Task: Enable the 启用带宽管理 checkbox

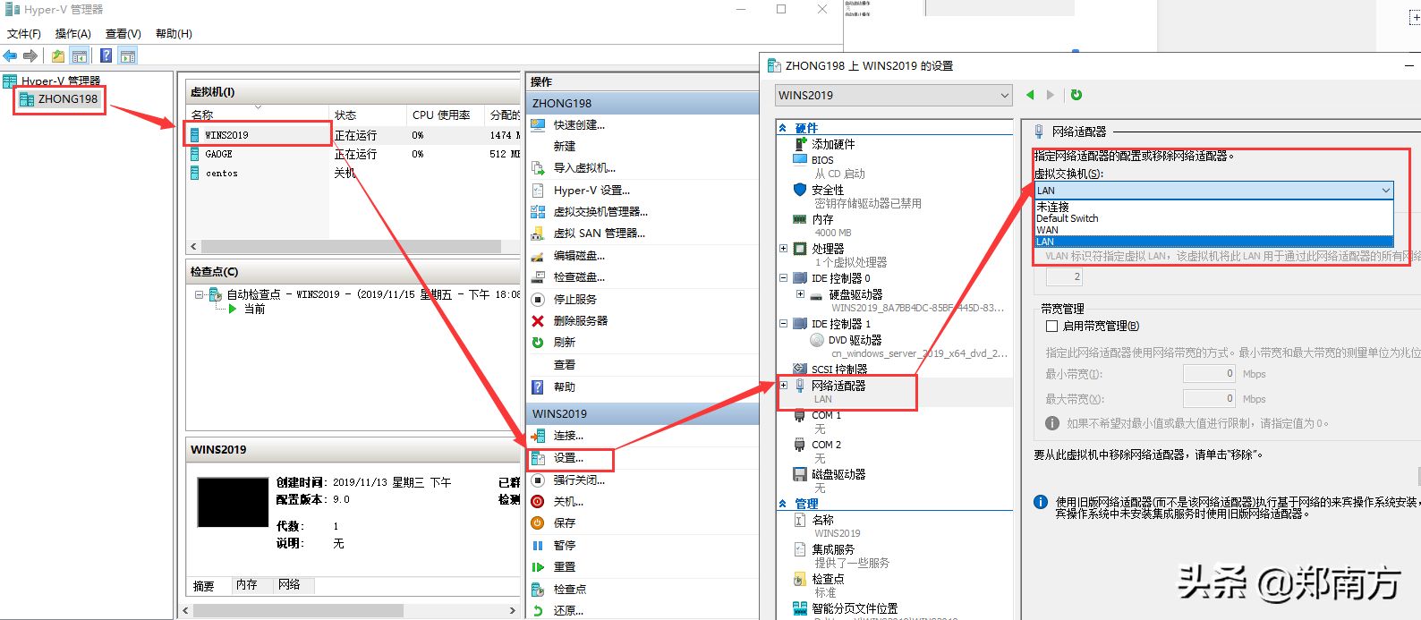Action: (x=1052, y=326)
